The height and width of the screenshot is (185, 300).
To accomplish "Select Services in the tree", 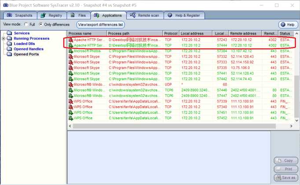I will 22,33.
